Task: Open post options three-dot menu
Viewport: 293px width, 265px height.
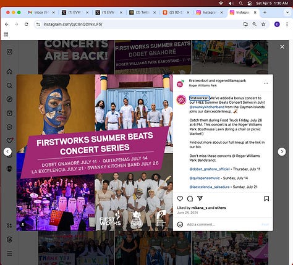Action: [266, 83]
